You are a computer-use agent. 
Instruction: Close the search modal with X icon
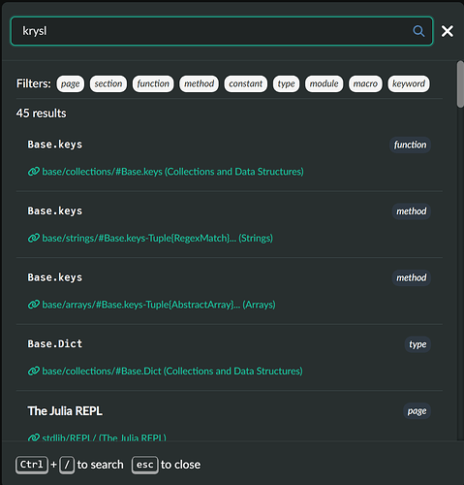pos(448,31)
